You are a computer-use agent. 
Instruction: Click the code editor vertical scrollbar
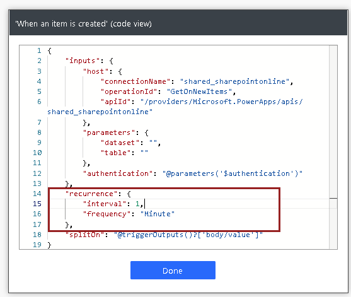(x=333, y=147)
